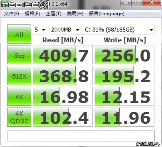Click the empty comment field at the bottom

coord(81,136)
